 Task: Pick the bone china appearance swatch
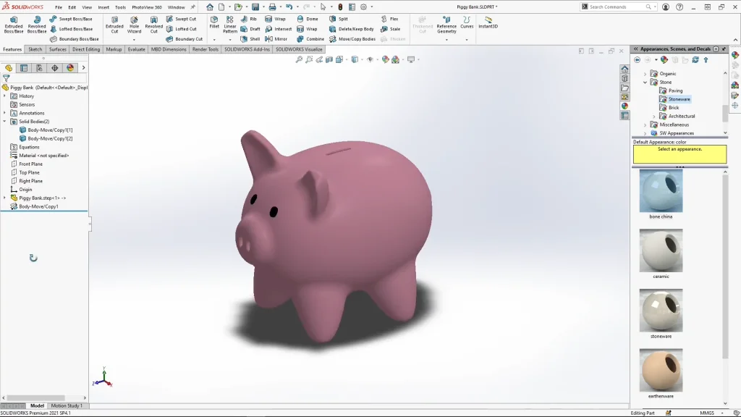click(x=661, y=191)
